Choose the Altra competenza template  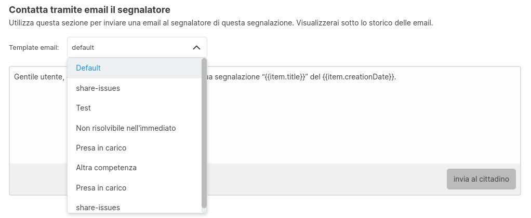pos(106,168)
